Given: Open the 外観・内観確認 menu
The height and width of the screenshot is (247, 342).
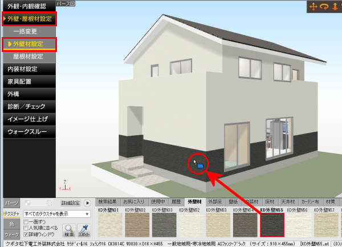Looking at the screenshot, I should tap(30, 6).
